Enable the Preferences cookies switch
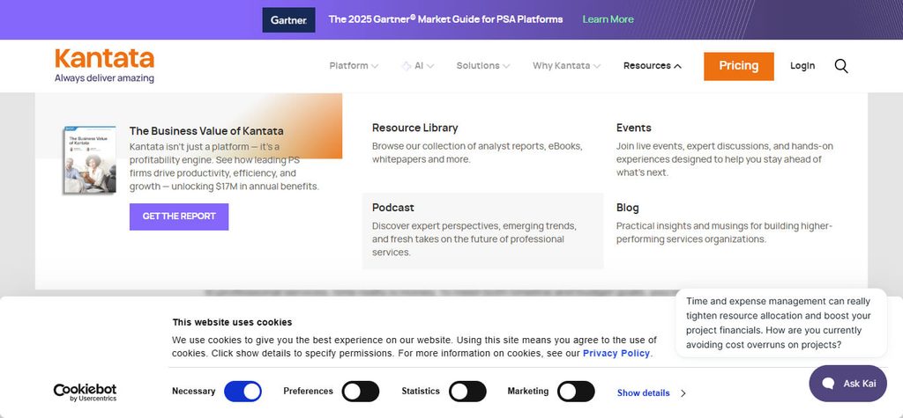Image resolution: width=903 pixels, height=418 pixels. point(361,391)
